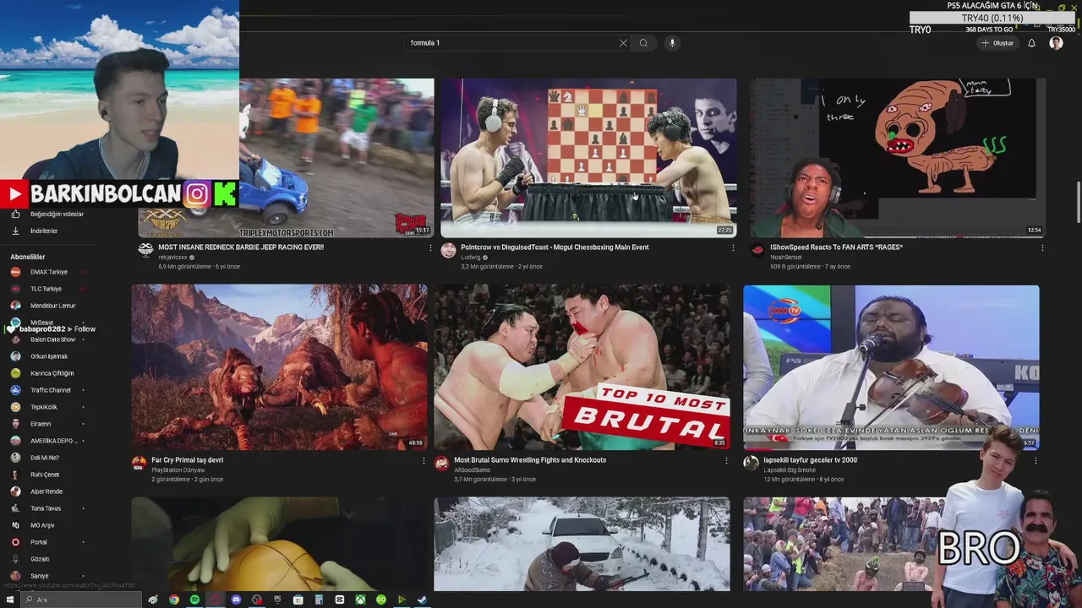The image size is (1082, 608).
Task: Click the TepkiKolik channel avatar
Action: pos(15,407)
